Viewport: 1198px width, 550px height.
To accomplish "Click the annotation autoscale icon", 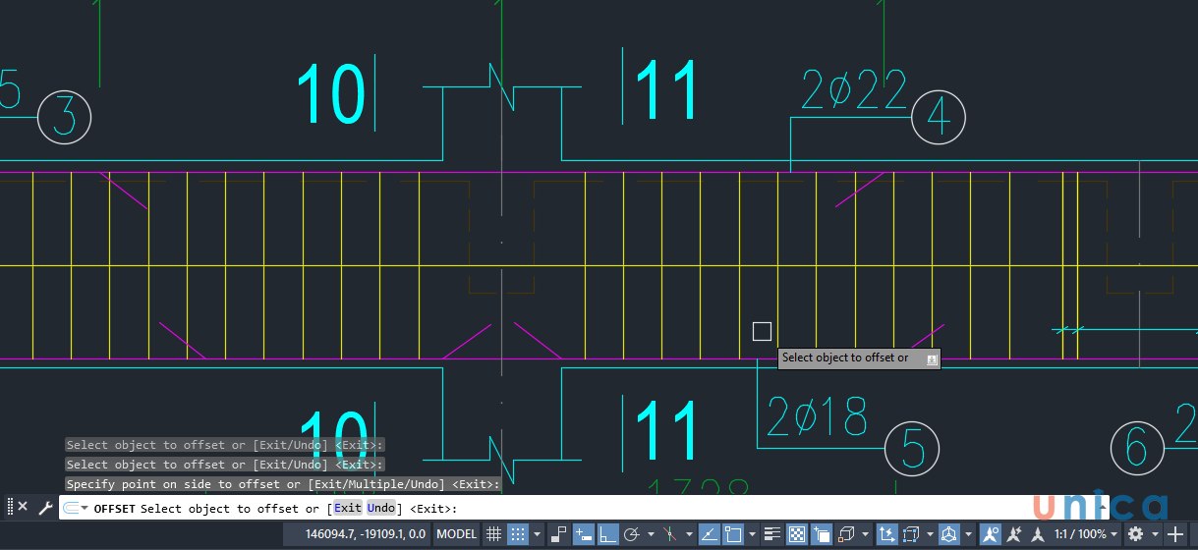I will click(x=1014, y=534).
